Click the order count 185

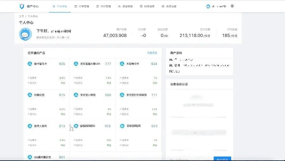pyautogui.click(x=226, y=36)
